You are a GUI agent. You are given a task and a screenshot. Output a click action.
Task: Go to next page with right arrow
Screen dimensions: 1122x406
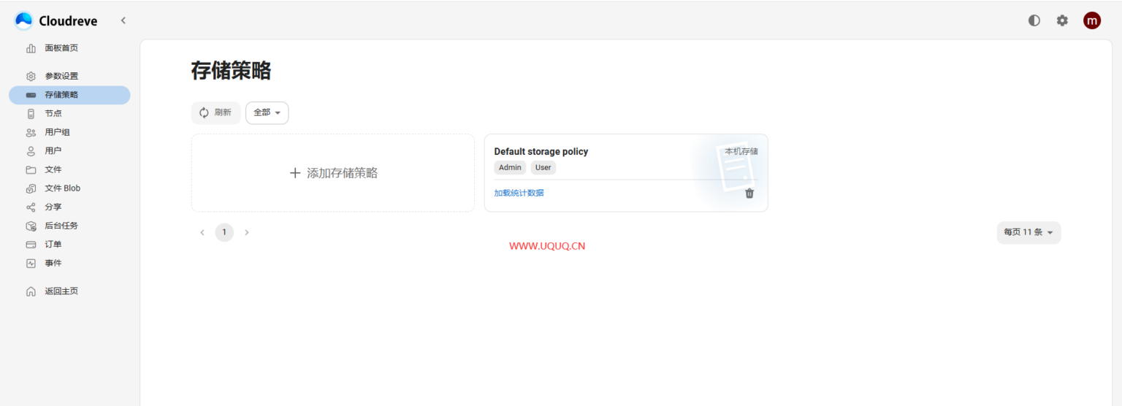(246, 232)
